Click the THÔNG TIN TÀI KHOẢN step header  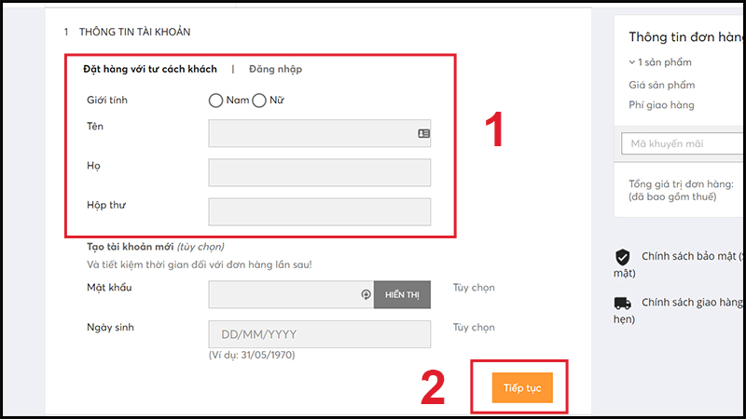(134, 32)
